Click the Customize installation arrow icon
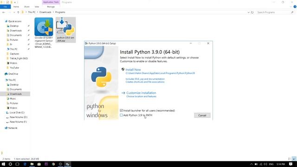This screenshot has width=297, height=167. tap(123, 93)
